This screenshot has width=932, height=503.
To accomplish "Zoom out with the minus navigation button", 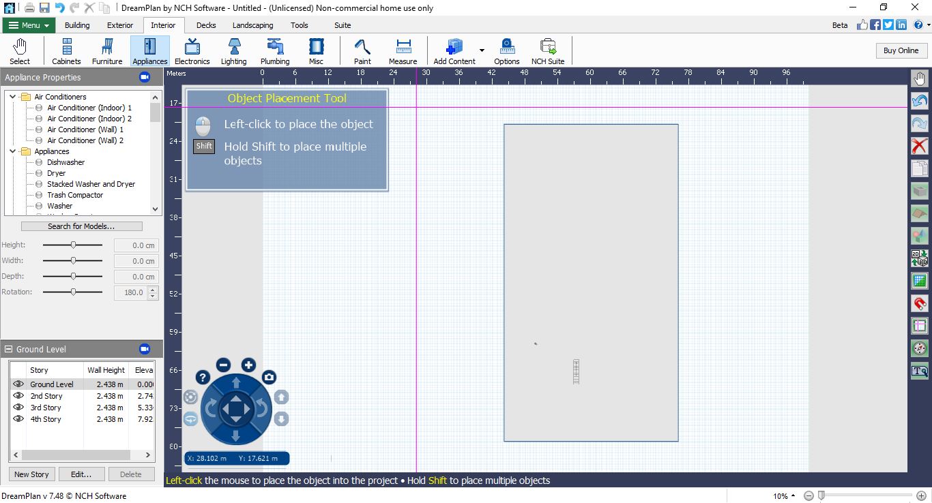I will coord(224,365).
